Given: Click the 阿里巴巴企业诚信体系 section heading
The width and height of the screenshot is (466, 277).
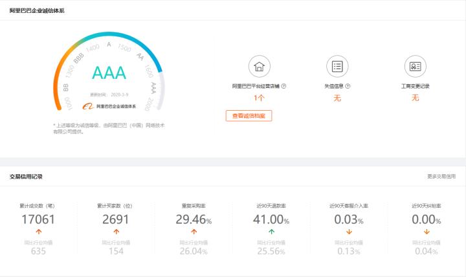Looking at the screenshot, I should pyautogui.click(x=37, y=11).
